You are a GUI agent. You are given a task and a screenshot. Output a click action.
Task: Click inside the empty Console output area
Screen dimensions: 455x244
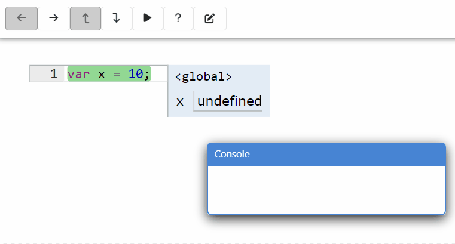click(x=326, y=190)
